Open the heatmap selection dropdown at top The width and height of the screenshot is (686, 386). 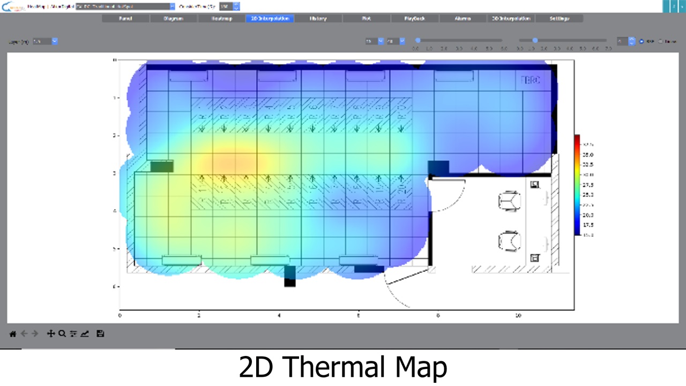(x=172, y=6)
